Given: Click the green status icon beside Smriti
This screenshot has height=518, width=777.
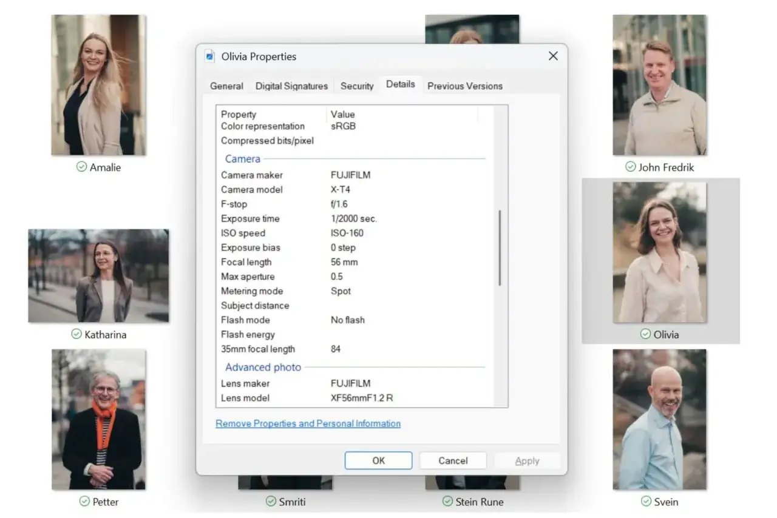Looking at the screenshot, I should point(271,502).
